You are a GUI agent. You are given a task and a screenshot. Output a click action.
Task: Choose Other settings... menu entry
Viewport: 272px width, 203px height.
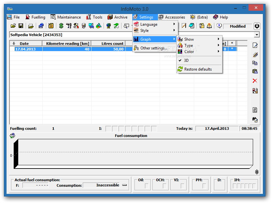(x=155, y=48)
